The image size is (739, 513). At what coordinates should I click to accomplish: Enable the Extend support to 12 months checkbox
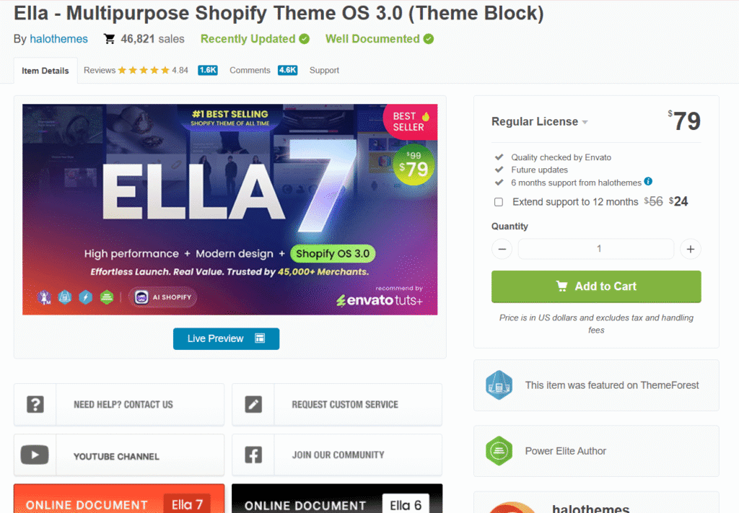tap(498, 202)
